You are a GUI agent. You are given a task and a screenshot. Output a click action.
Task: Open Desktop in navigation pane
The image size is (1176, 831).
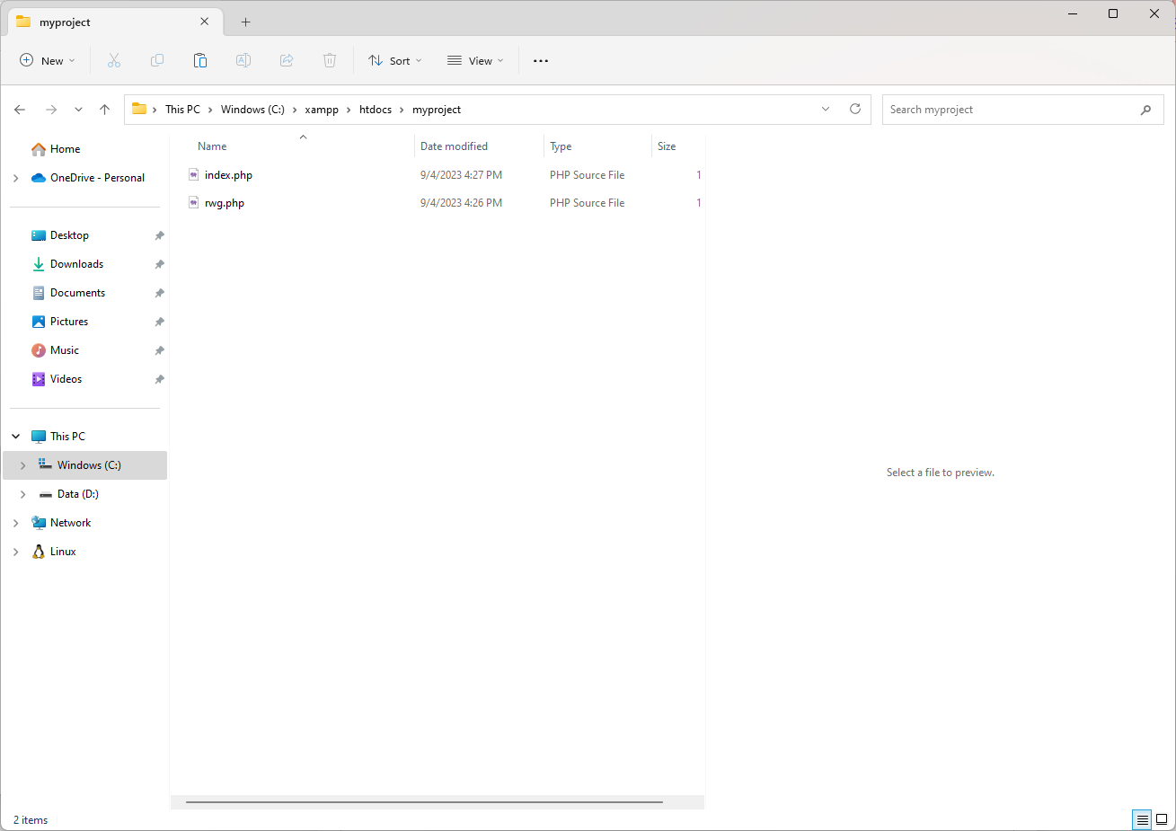(x=69, y=235)
